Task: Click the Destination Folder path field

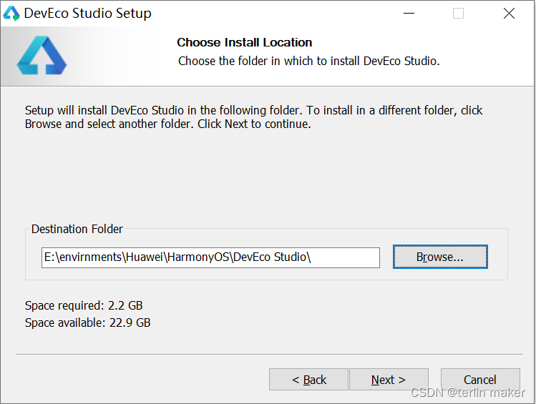Action: (210, 257)
